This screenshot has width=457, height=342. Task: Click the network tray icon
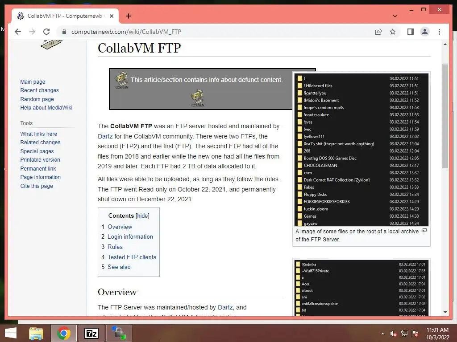pos(404,334)
